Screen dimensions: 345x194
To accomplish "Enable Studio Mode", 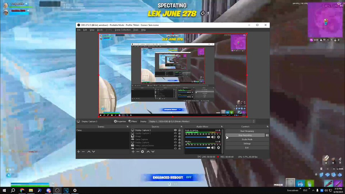I will (x=247, y=139).
